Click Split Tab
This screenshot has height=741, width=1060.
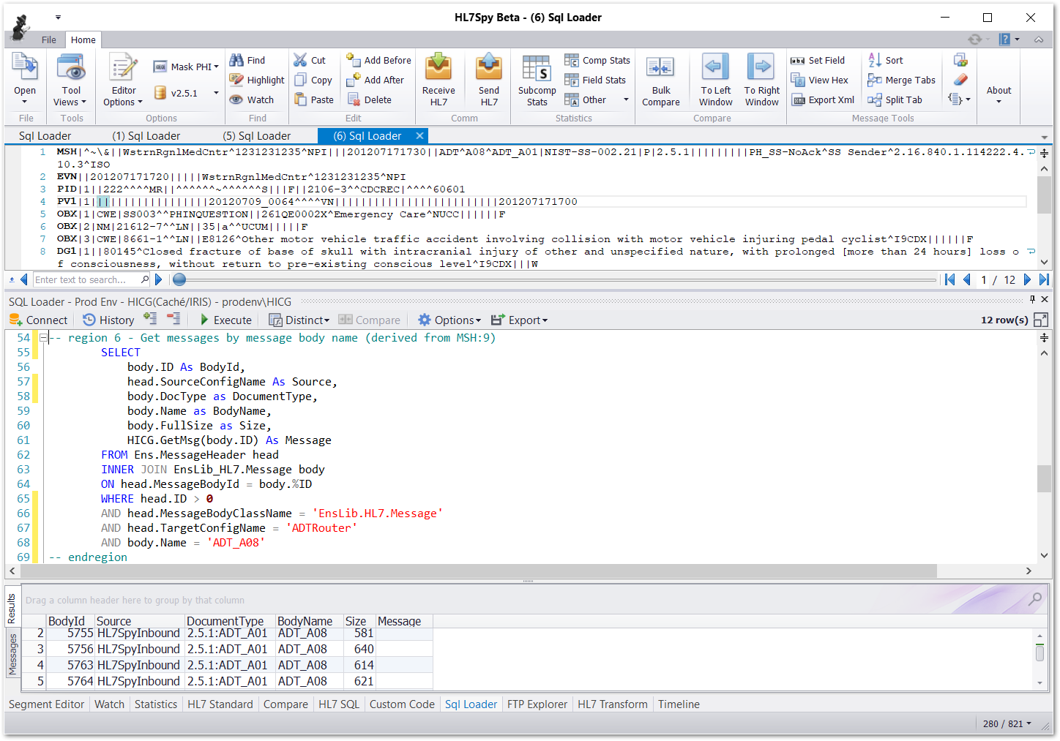pyautogui.click(x=895, y=99)
